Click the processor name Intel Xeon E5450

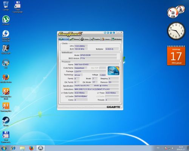click(x=96, y=65)
